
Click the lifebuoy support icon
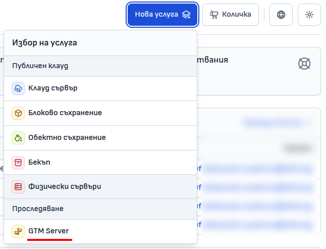[304, 64]
